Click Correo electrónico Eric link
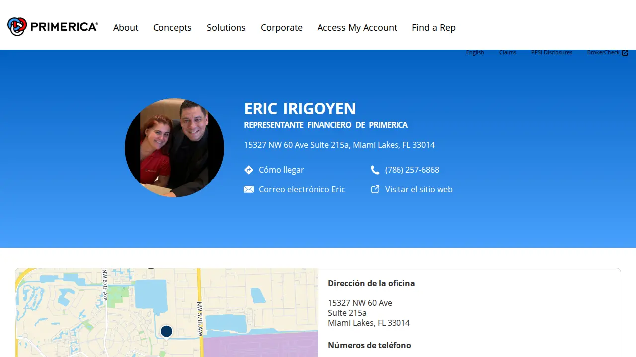Screen dimensions: 636x357 coord(302,189)
